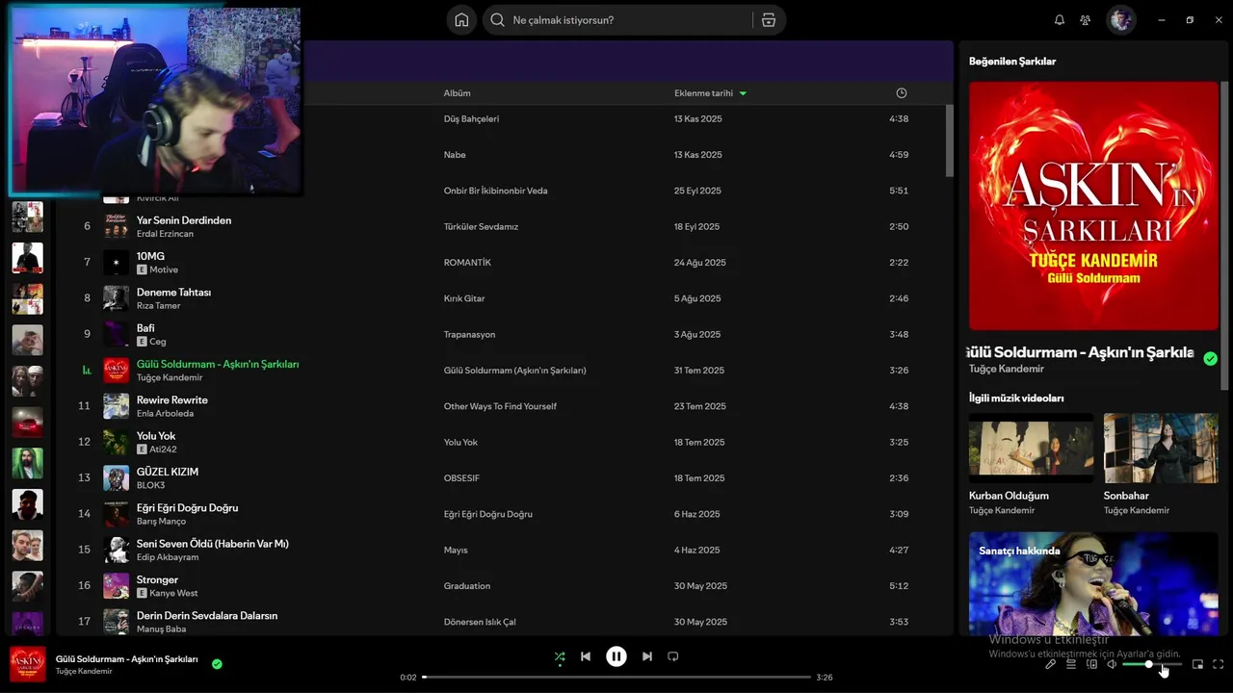
Task: Toggle liked checkmark in right panel
Action: 1210,359
